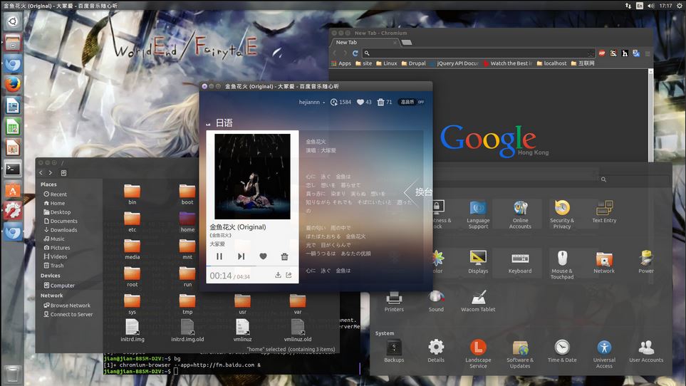
Task: Click the 日语 channel title
Action: pyautogui.click(x=224, y=122)
